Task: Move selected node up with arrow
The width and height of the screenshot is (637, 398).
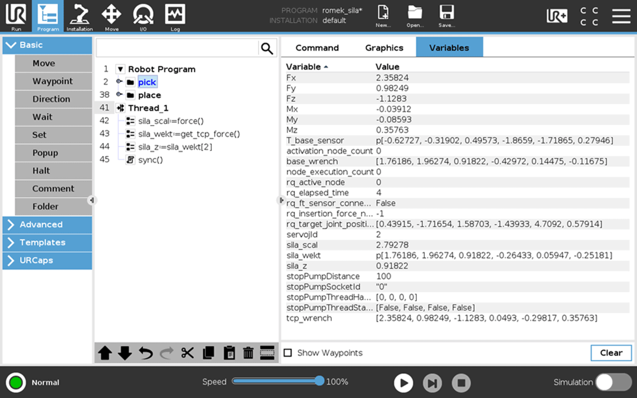Action: pyautogui.click(x=105, y=353)
